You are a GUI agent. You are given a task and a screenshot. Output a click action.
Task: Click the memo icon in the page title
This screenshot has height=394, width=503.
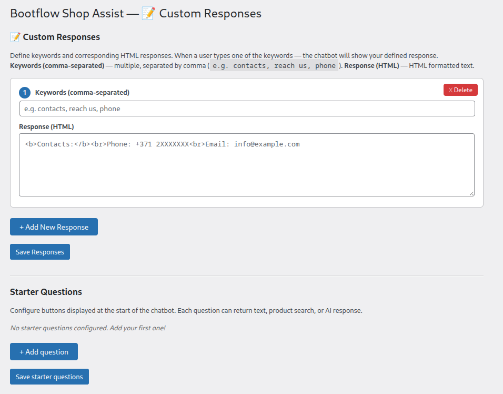148,14
